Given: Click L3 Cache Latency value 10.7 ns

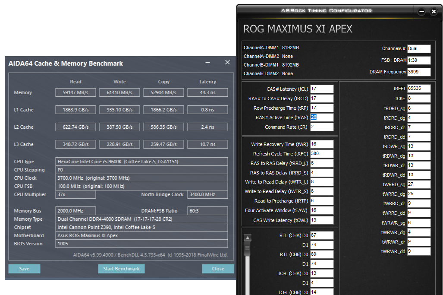Looking at the screenshot, I should [207, 144].
